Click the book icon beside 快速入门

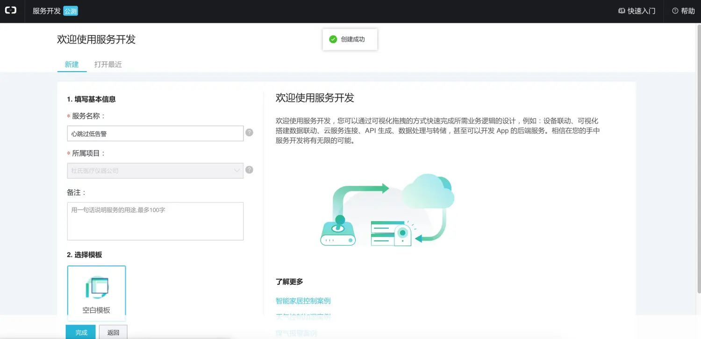pos(622,11)
